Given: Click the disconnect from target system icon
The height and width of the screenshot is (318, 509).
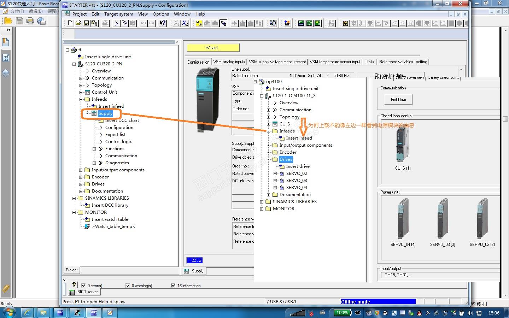Looking at the screenshot, I should pos(223,23).
